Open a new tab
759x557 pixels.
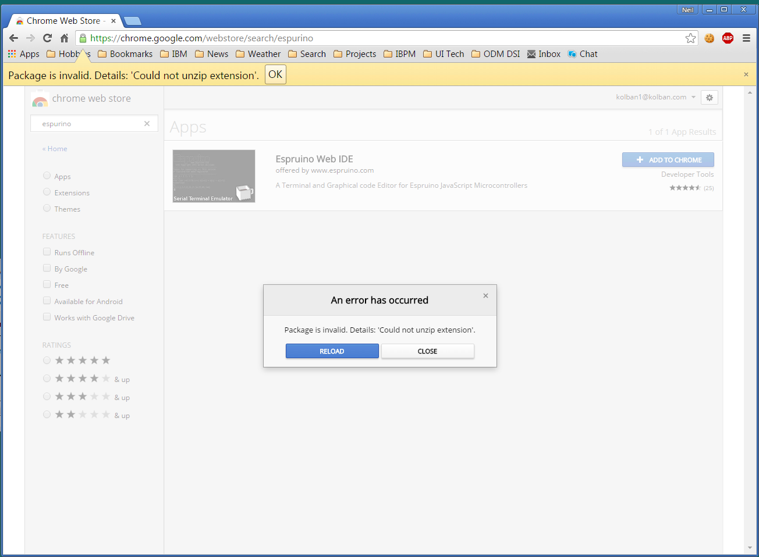click(x=133, y=22)
